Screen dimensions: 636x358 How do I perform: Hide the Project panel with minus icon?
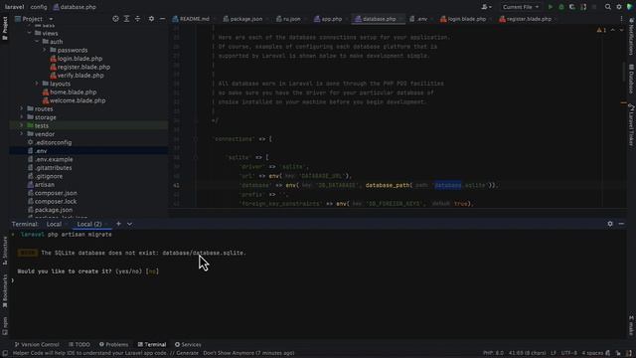coord(162,19)
